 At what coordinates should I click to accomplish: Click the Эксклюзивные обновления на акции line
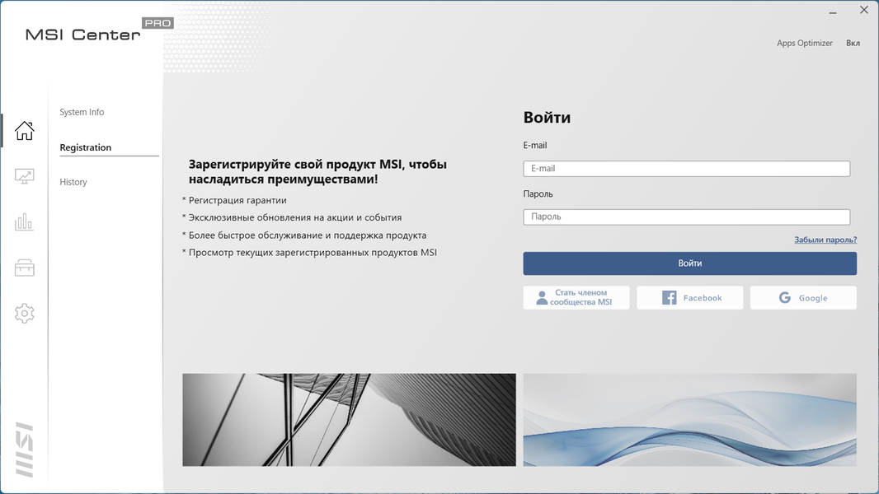[x=295, y=217]
